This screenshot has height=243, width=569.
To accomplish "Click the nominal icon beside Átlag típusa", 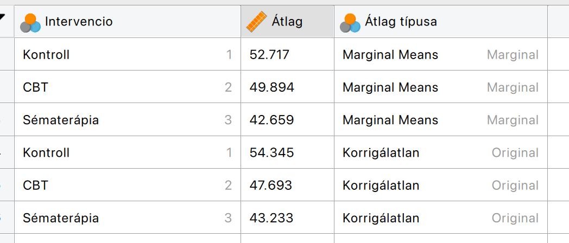I will tap(350, 22).
